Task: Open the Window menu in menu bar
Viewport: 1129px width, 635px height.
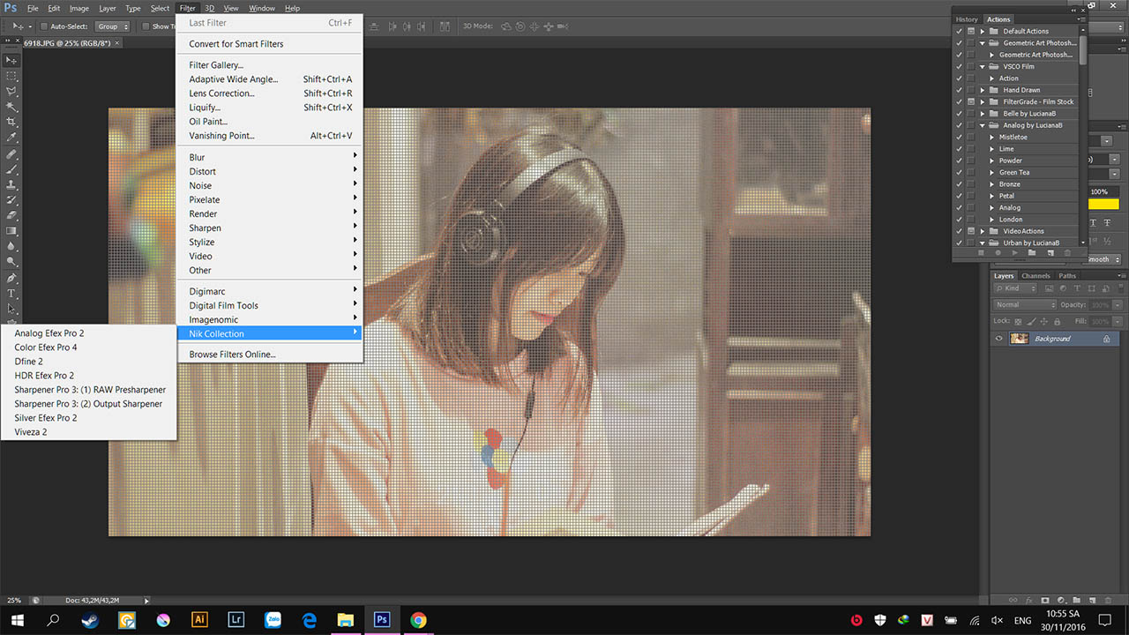Action: point(261,8)
